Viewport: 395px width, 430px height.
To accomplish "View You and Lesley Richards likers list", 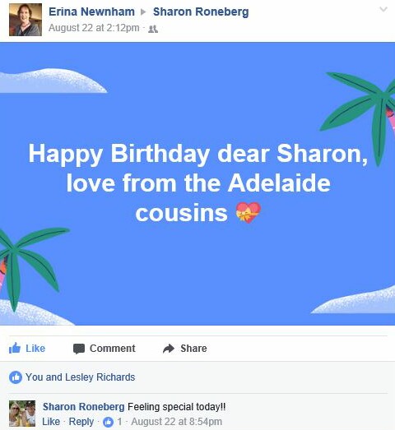I will click(x=80, y=377).
